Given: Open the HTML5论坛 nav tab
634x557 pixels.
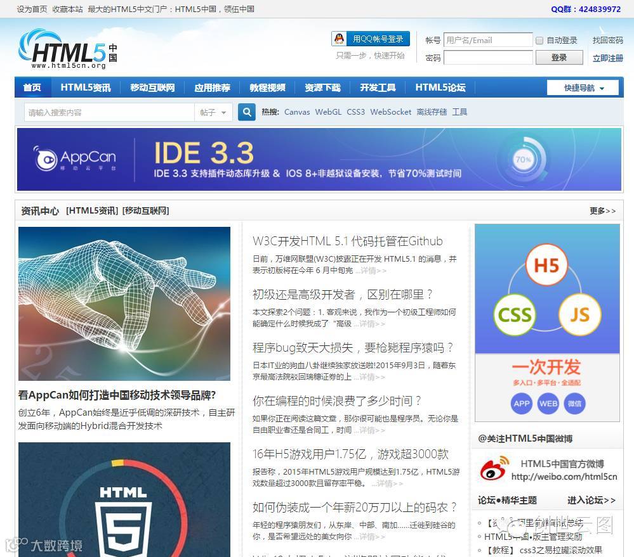Looking at the screenshot, I should pos(440,87).
